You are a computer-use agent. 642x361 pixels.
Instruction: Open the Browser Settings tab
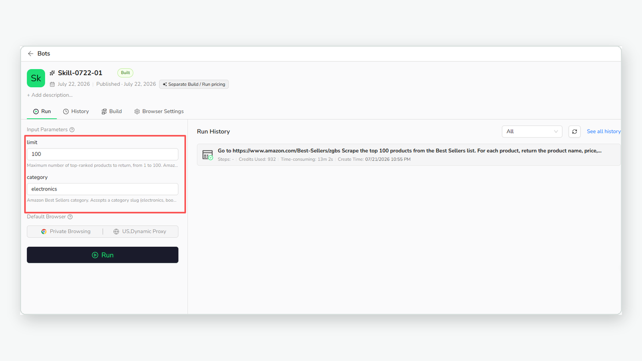point(159,111)
